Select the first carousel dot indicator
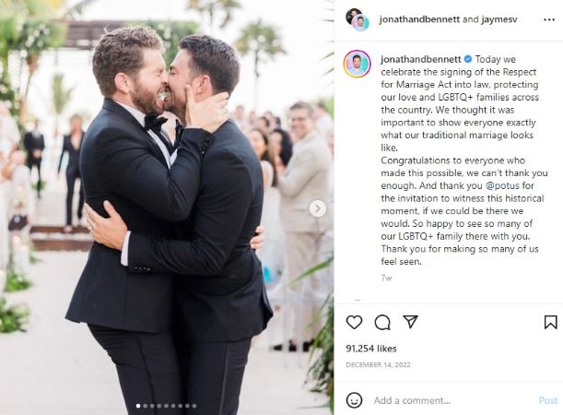Viewport: 563px width, 415px height. click(x=138, y=406)
